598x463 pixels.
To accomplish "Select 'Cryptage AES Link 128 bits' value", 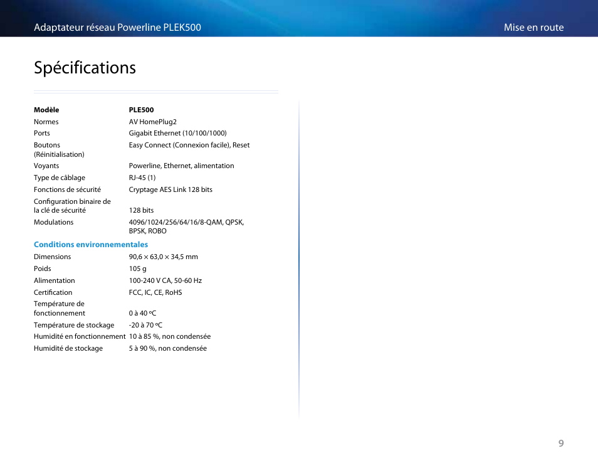I will (x=170, y=189).
